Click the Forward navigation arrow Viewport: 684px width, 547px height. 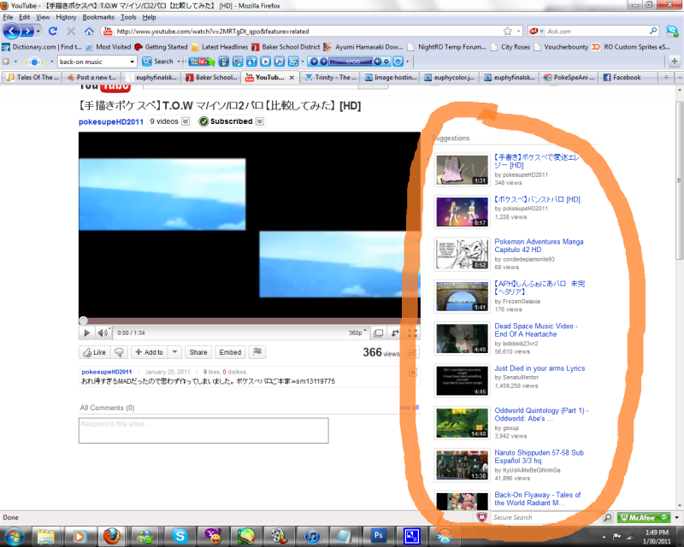coord(27,31)
